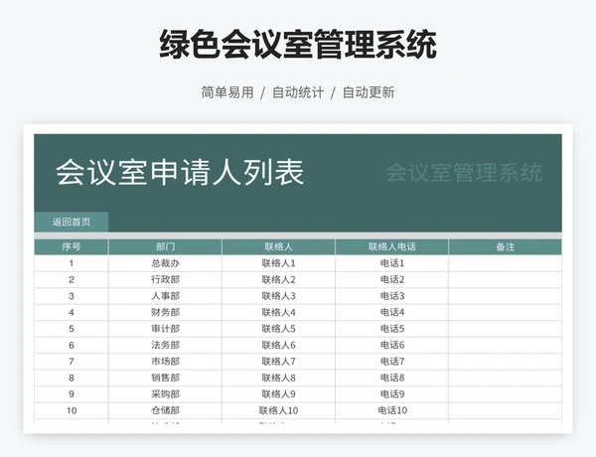The height and width of the screenshot is (457, 596).
Task: Click the empty 备注 cell in 采购部 row
Action: [506, 393]
